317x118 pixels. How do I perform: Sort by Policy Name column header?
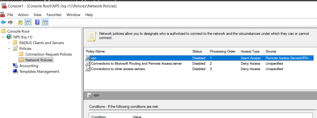pyautogui.click(x=95, y=51)
